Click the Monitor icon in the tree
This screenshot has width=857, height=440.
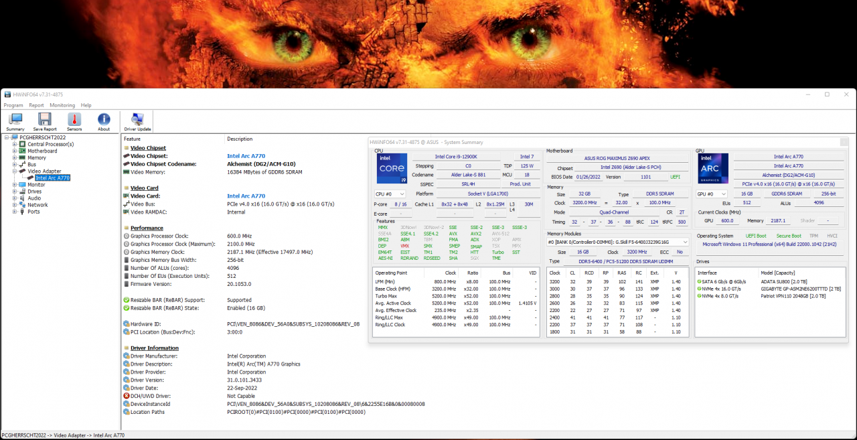(23, 185)
